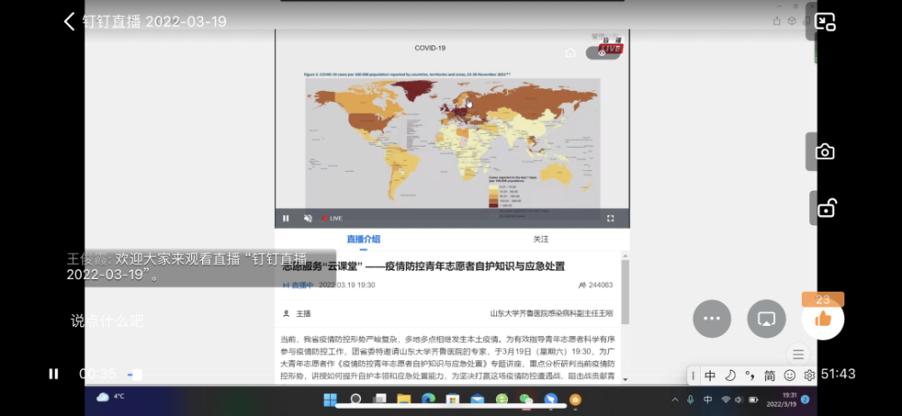The image size is (902, 416).
Task: Tap the orange thumbs-up like button
Action: tap(823, 318)
